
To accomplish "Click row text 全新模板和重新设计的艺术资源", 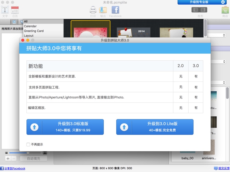I will (x=52, y=76).
